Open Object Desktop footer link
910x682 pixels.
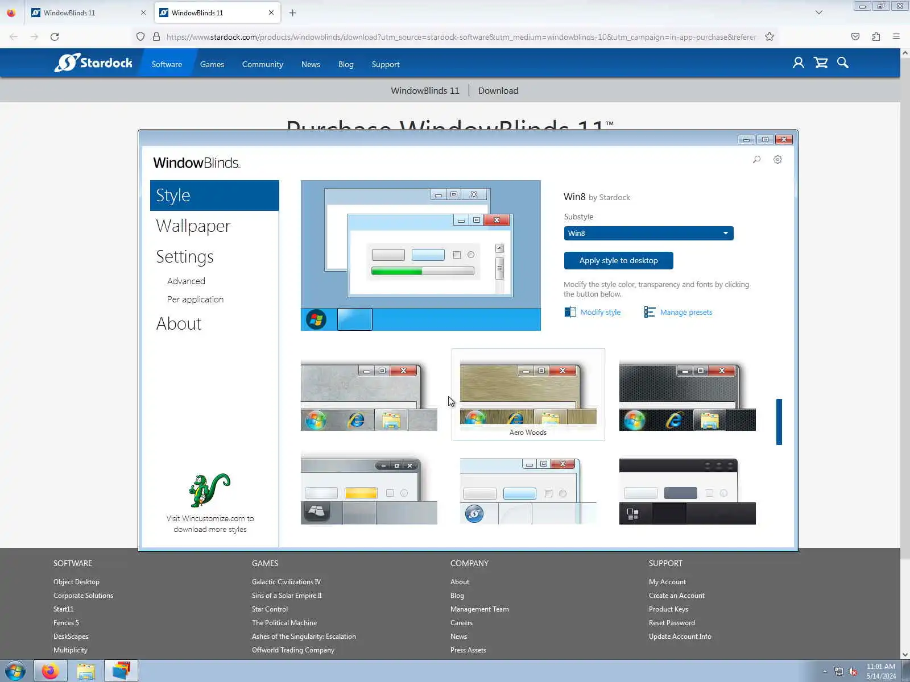point(76,582)
